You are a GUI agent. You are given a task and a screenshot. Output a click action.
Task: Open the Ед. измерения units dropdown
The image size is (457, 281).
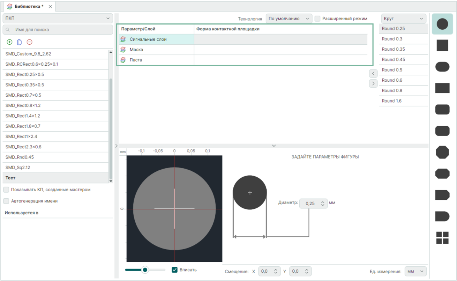(x=415, y=271)
